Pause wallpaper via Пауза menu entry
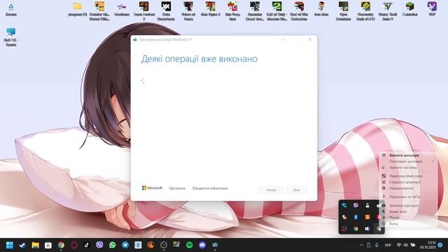The width and height of the screenshot is (448, 252). tap(409, 218)
